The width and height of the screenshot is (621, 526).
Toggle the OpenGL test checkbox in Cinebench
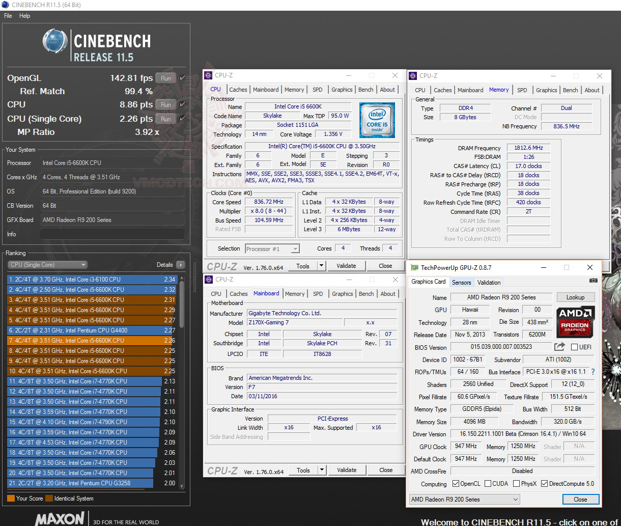[182, 78]
